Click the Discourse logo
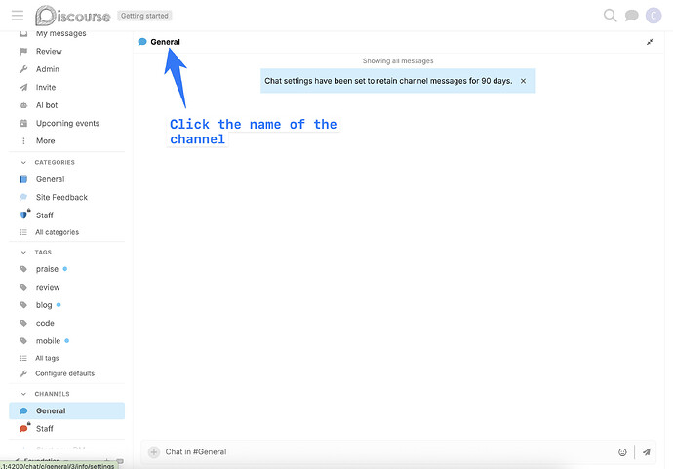The image size is (673, 469). pyautogui.click(x=72, y=16)
